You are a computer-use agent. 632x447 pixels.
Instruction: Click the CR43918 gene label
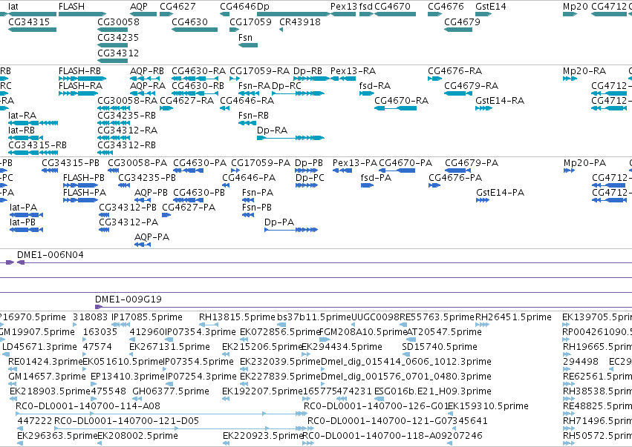(x=300, y=21)
